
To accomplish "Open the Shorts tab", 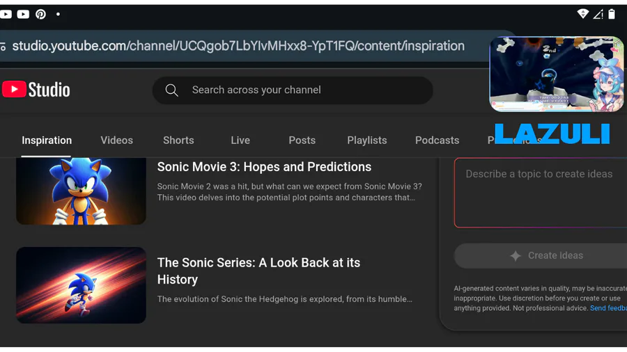I will point(178,141).
